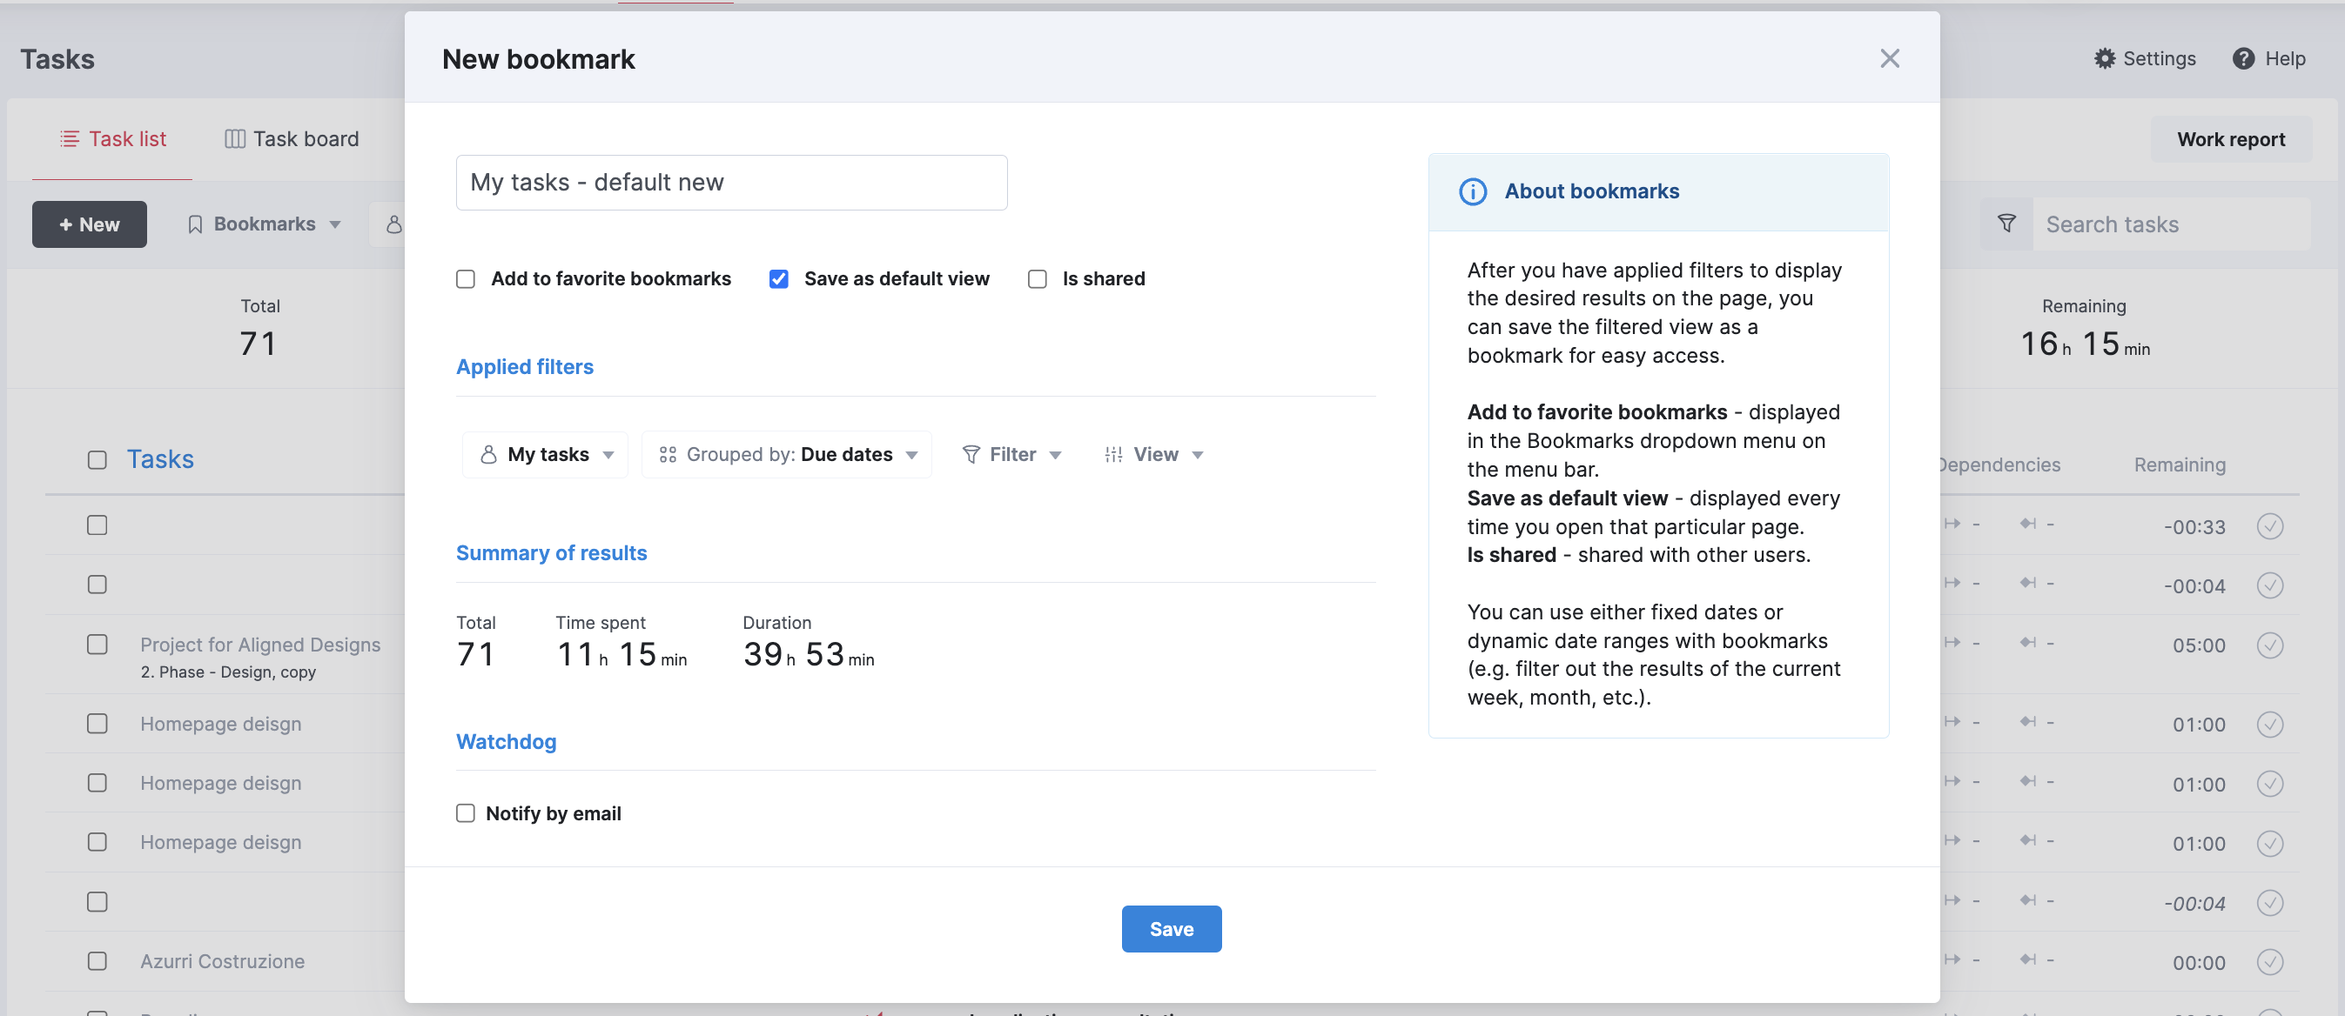Click the person icon in My tasks filter

489,454
